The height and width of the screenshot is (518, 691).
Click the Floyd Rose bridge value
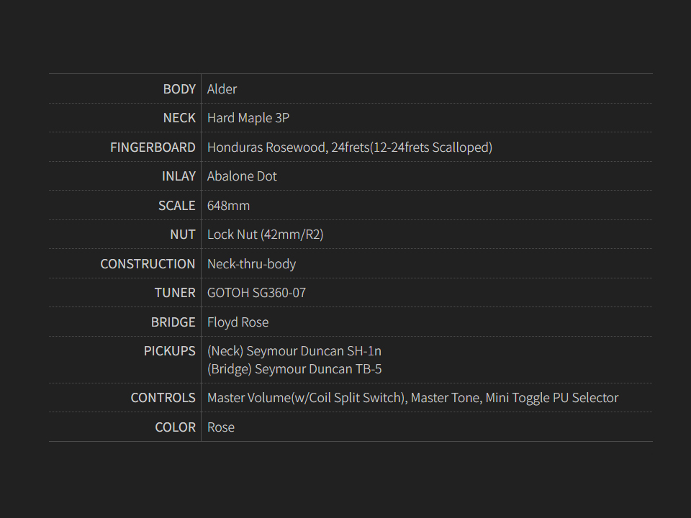pyautogui.click(x=238, y=322)
